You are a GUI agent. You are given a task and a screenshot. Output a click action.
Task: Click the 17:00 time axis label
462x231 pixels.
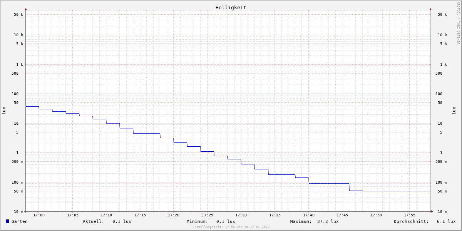coord(39,215)
